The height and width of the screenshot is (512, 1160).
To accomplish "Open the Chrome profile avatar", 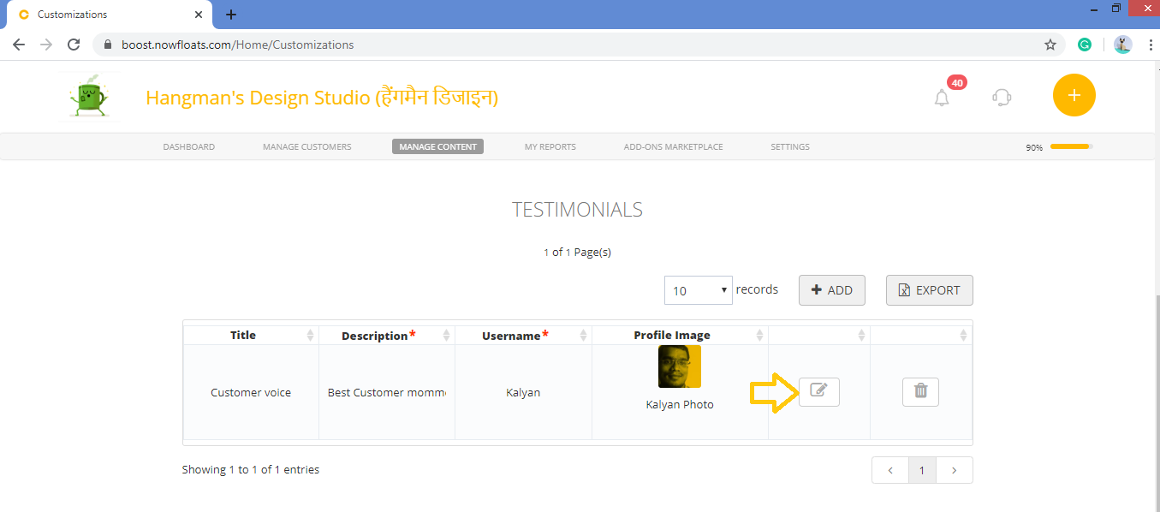I will point(1123,45).
